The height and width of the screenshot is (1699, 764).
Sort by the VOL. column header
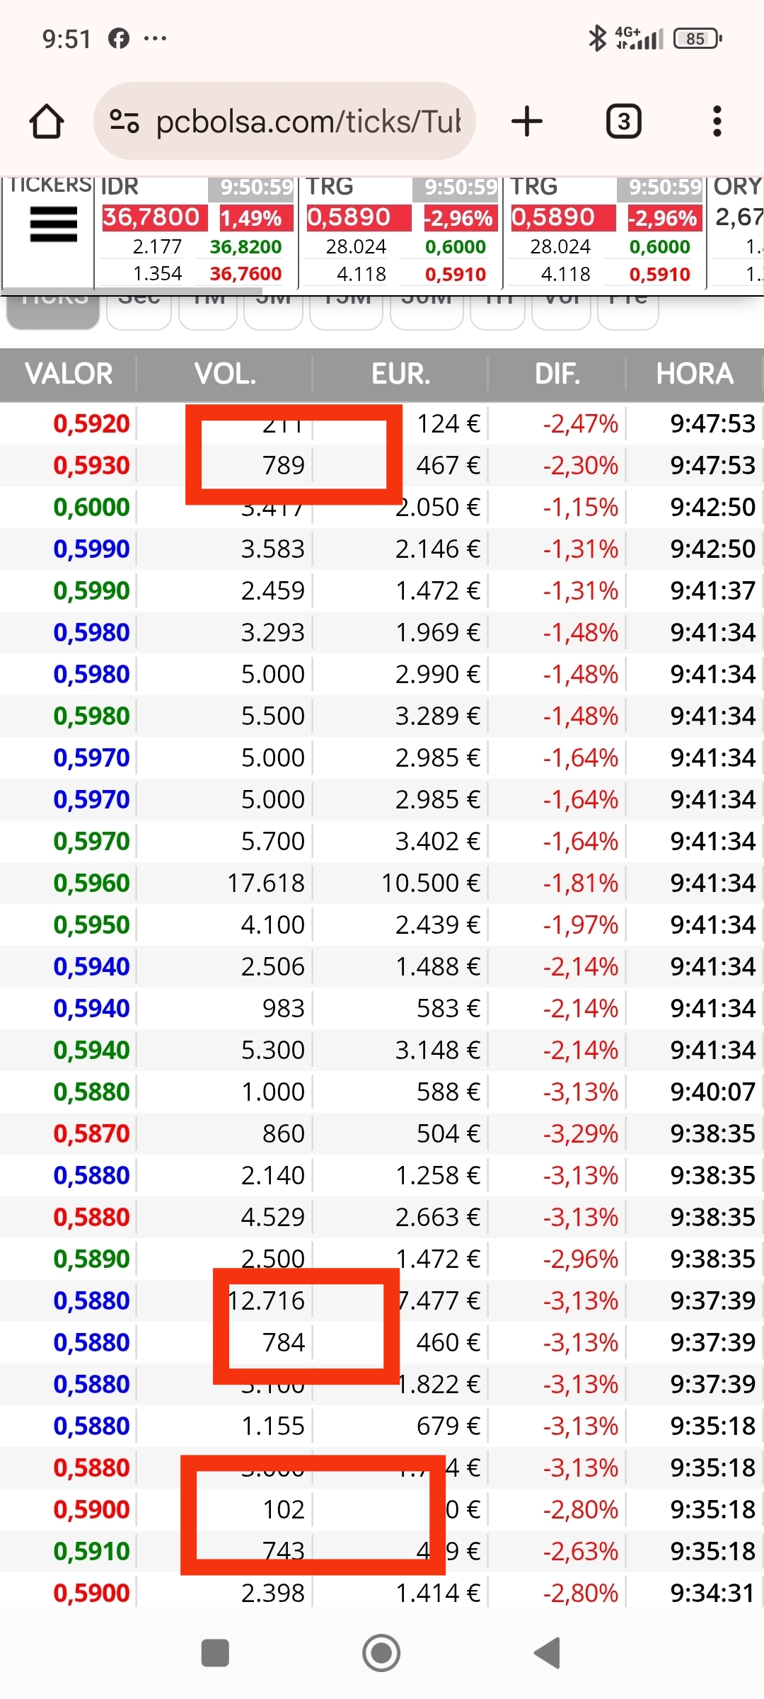225,374
